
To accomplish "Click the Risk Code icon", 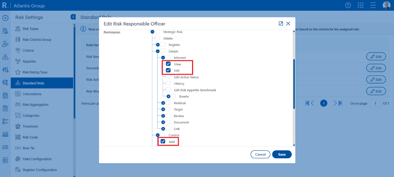I will [x=18, y=137].
